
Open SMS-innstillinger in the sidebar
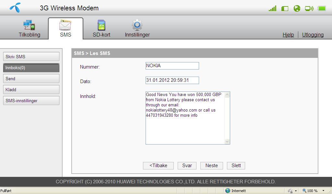31,101
